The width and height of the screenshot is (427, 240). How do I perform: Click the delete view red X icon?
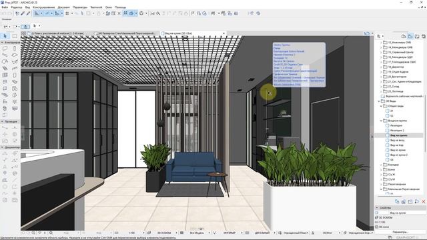click(x=424, y=201)
